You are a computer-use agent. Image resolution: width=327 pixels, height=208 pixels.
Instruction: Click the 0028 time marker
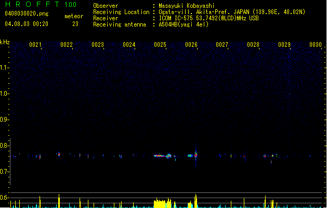253,45
